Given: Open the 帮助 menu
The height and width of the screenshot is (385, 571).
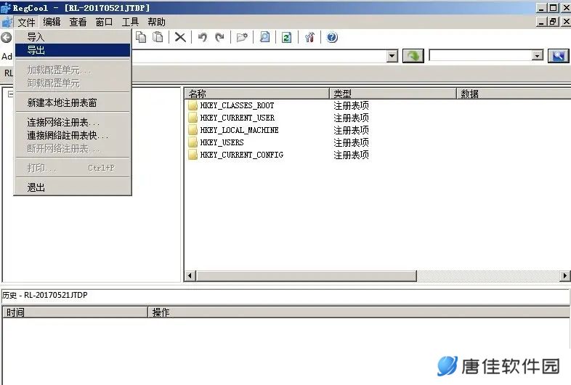Looking at the screenshot, I should click(157, 23).
